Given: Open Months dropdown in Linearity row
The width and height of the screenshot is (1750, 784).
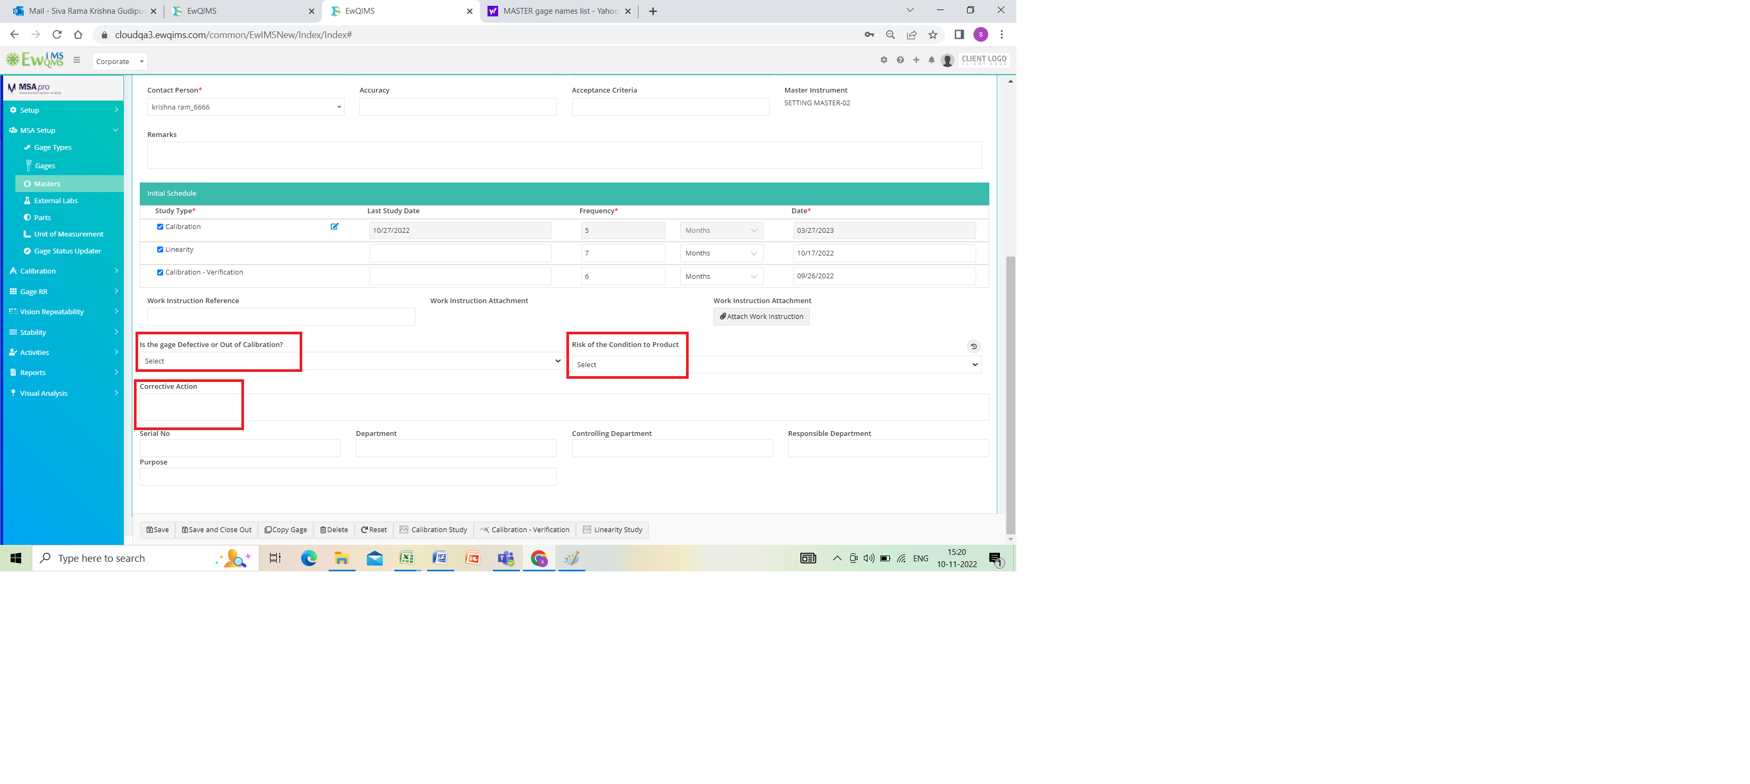Looking at the screenshot, I should (721, 253).
